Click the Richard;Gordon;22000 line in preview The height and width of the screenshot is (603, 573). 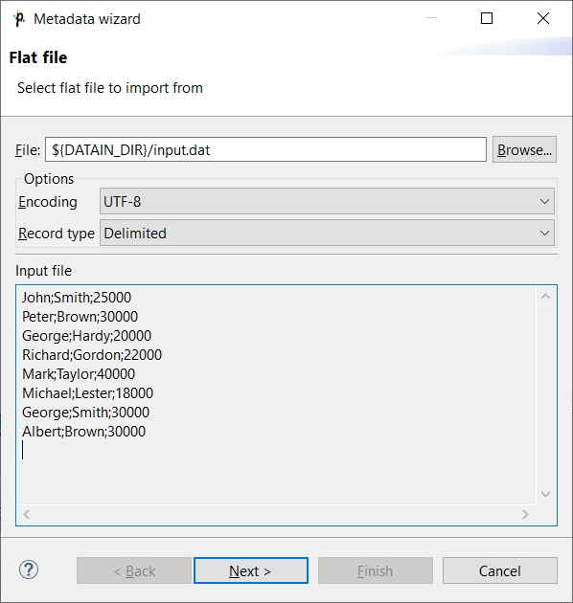[92, 354]
